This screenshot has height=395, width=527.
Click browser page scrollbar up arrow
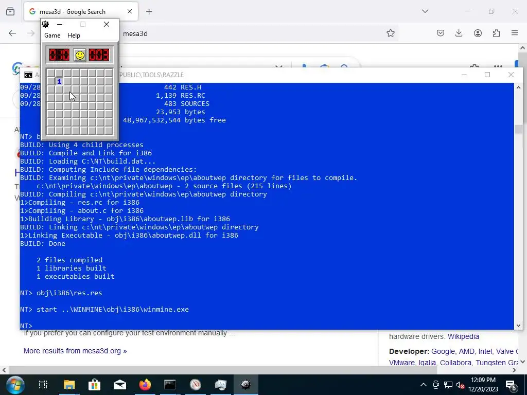coord(523,48)
